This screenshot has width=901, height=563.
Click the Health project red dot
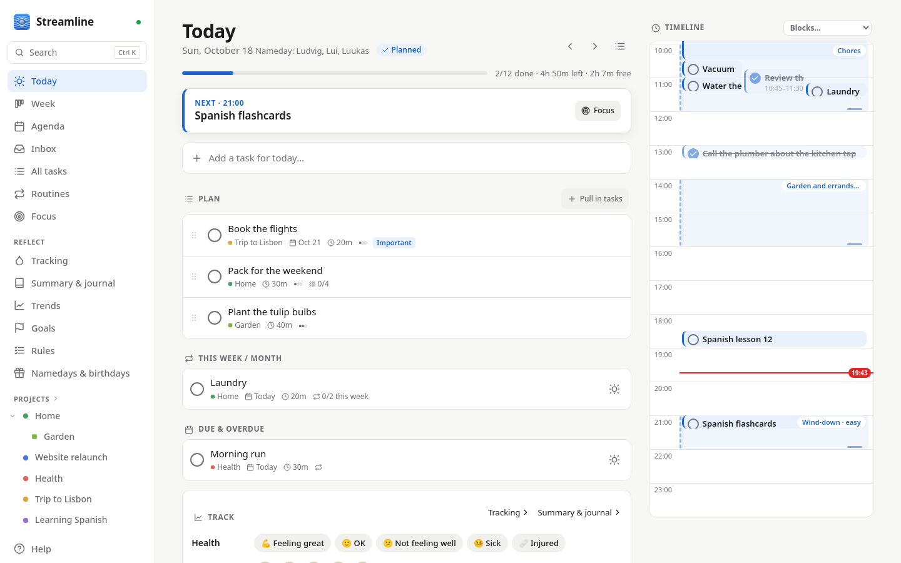coord(26,479)
